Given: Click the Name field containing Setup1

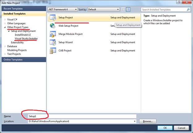Looking at the screenshot, I should 82,116.
